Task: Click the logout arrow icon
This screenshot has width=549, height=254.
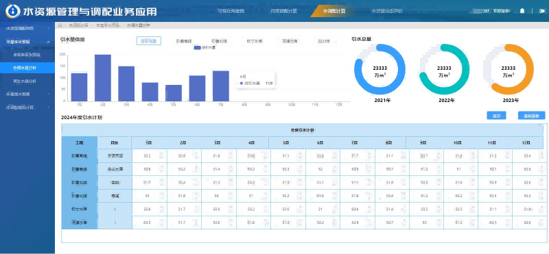Action: point(541,11)
